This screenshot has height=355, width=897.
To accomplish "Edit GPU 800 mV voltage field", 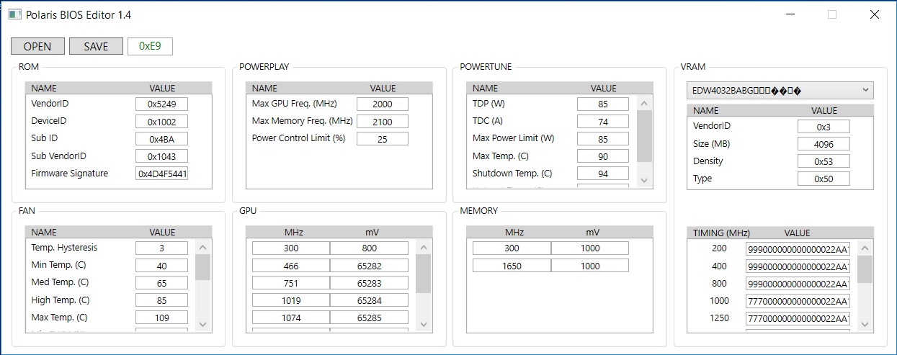I will [x=369, y=248].
